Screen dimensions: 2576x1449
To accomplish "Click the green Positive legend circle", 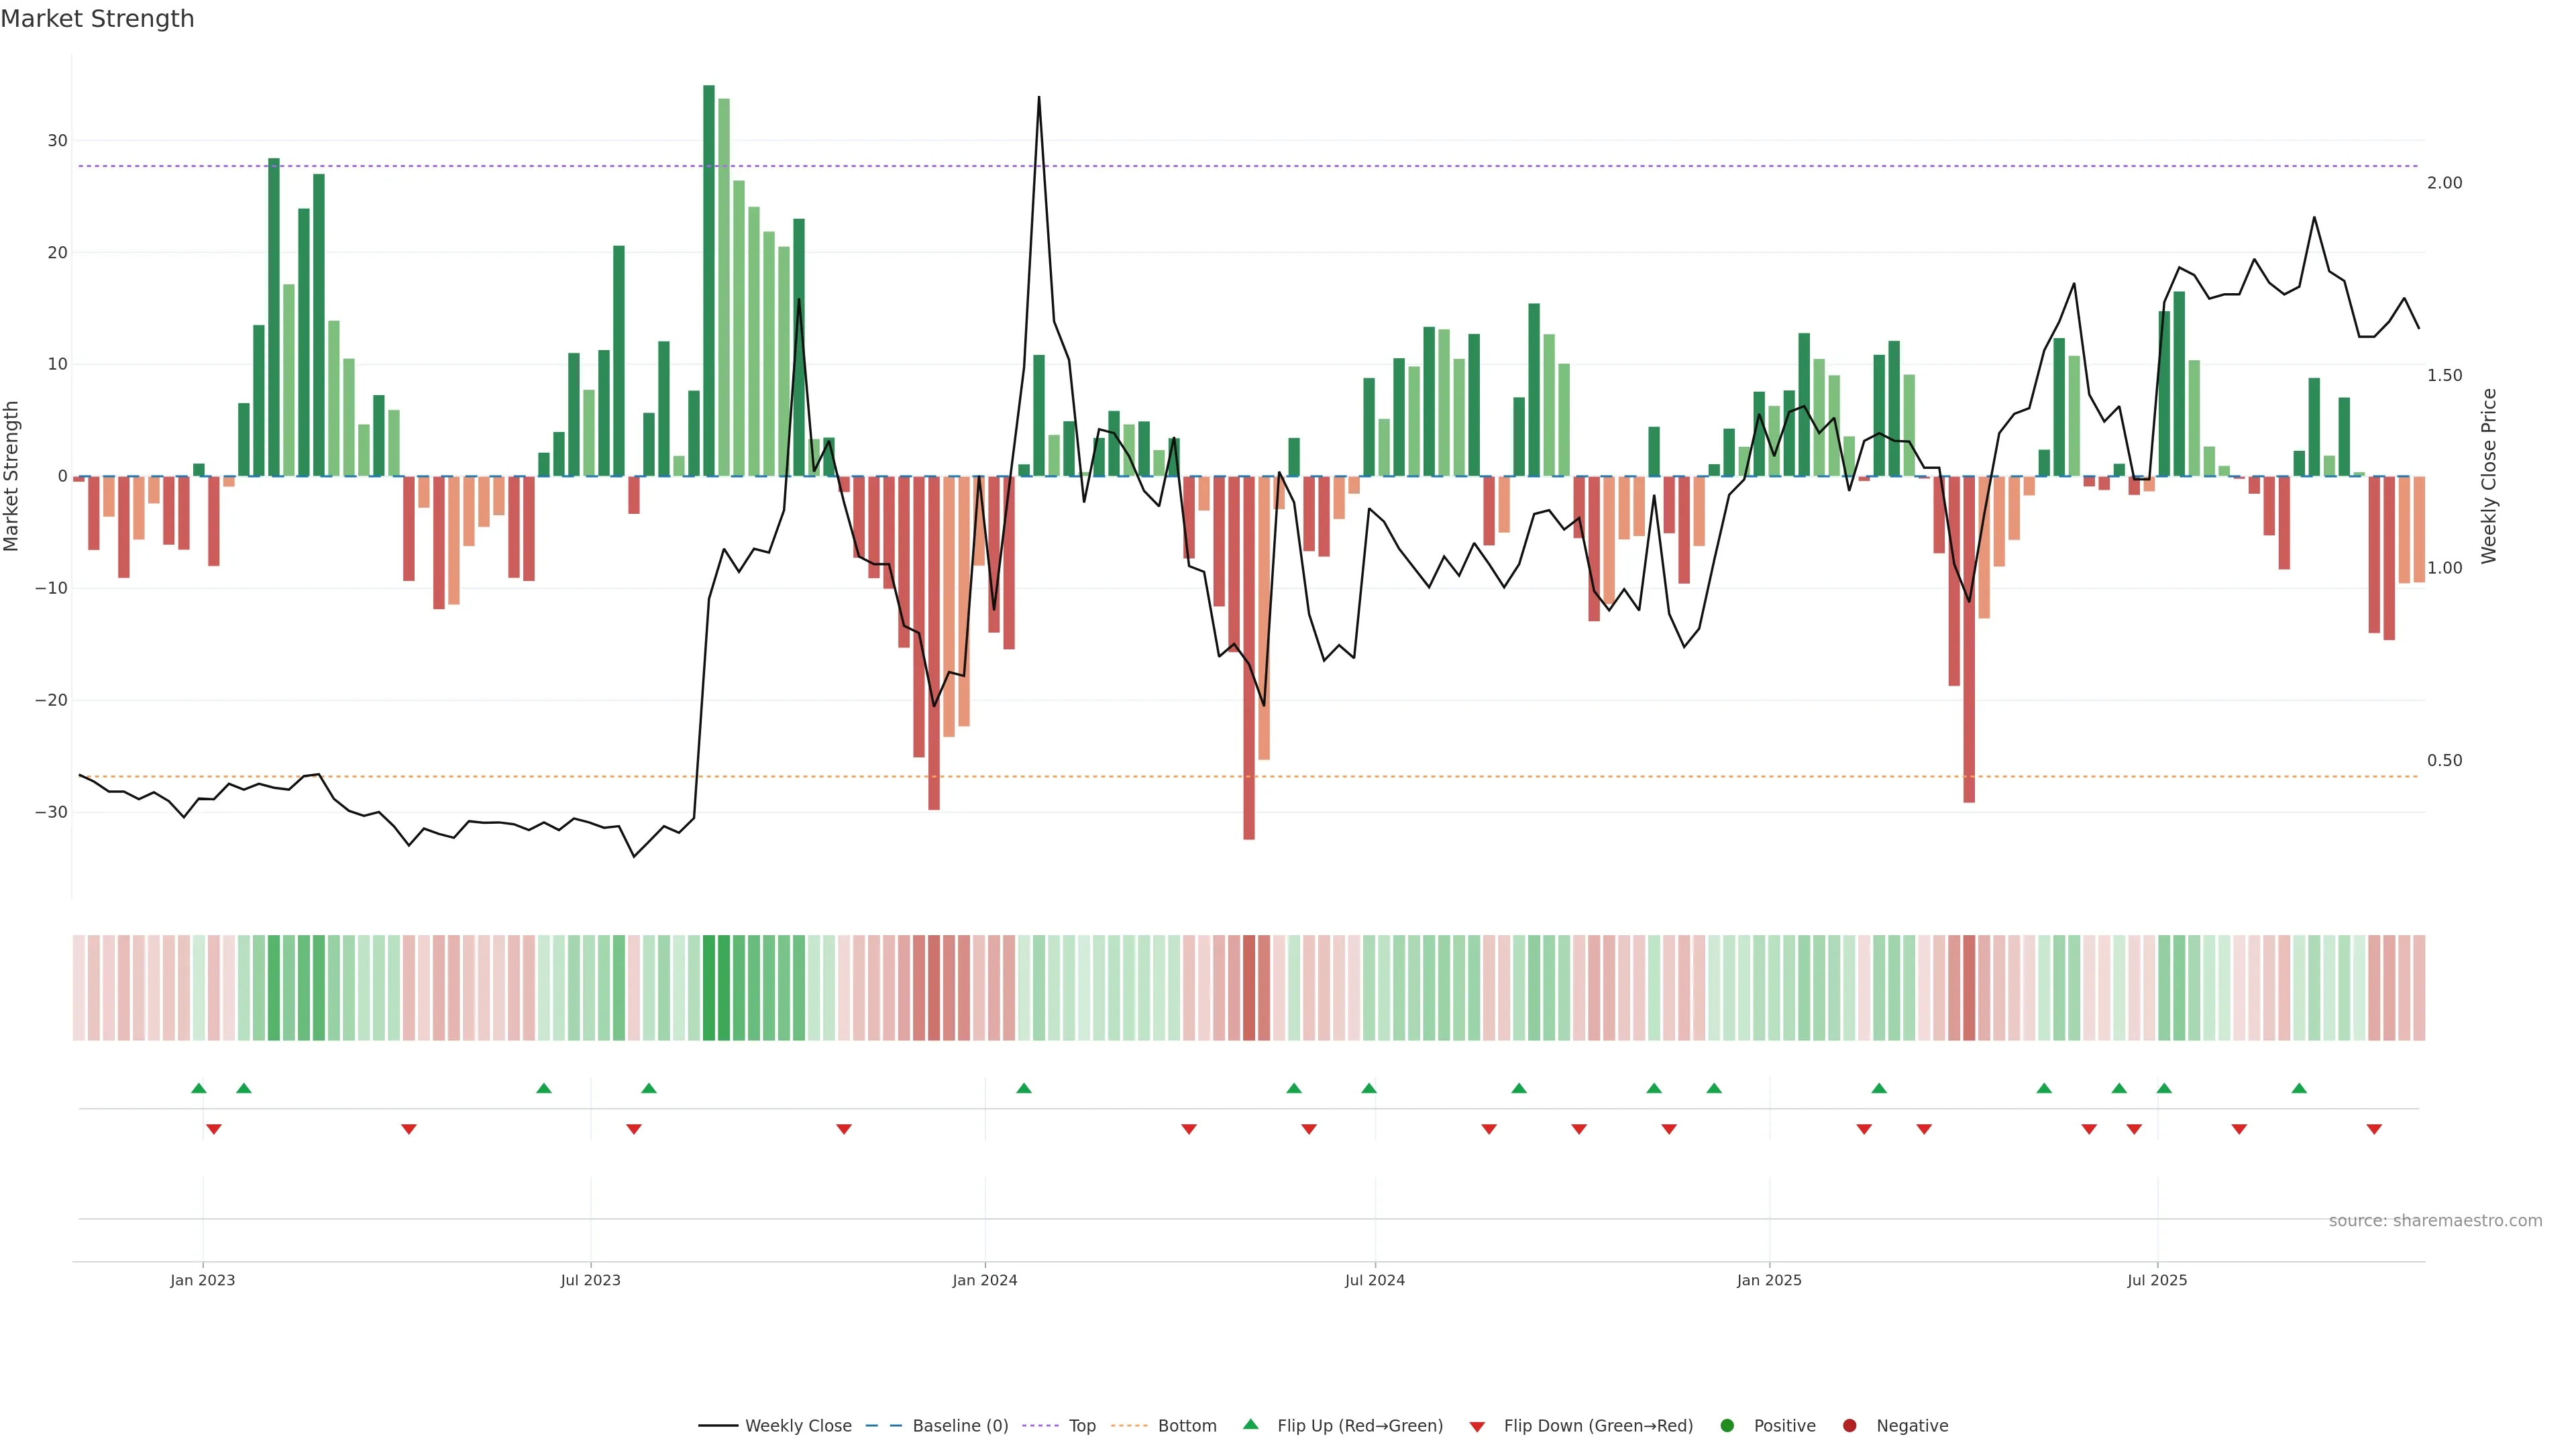I will point(1727,1426).
